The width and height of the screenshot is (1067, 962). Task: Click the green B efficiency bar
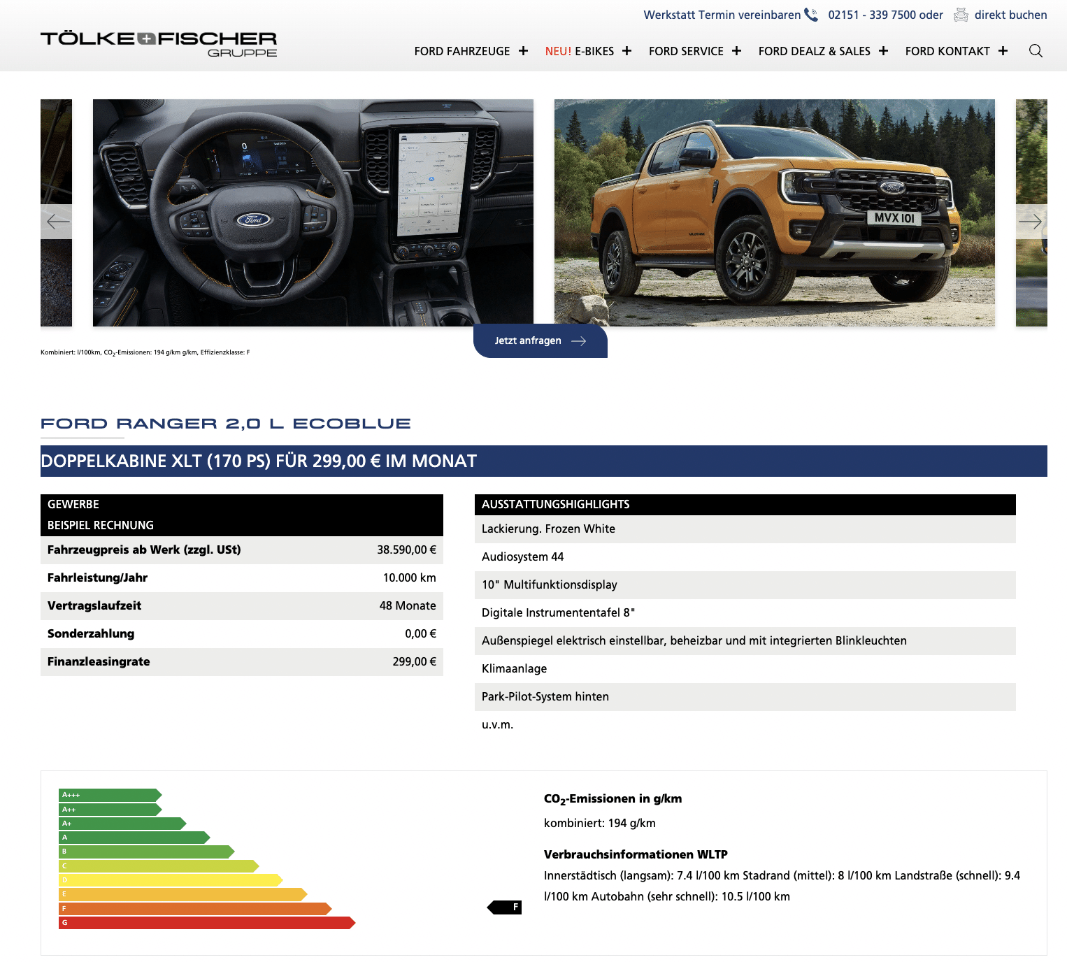tap(147, 852)
